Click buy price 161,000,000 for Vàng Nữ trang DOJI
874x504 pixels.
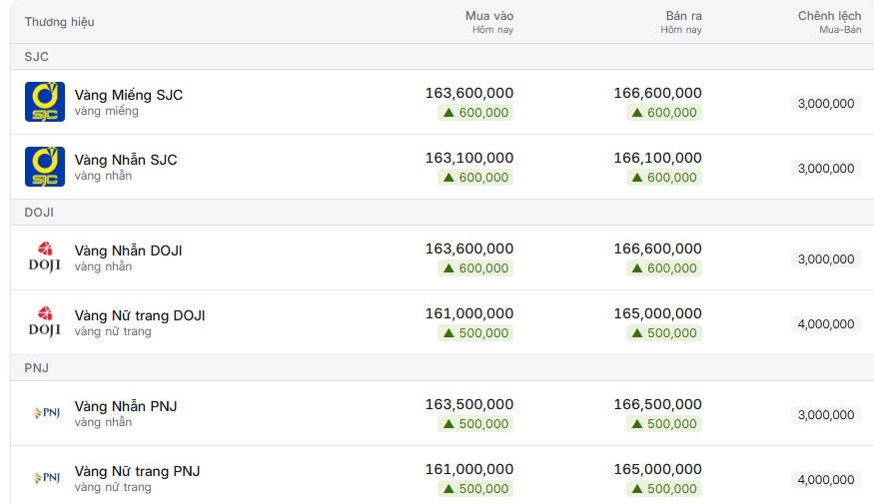[469, 313]
